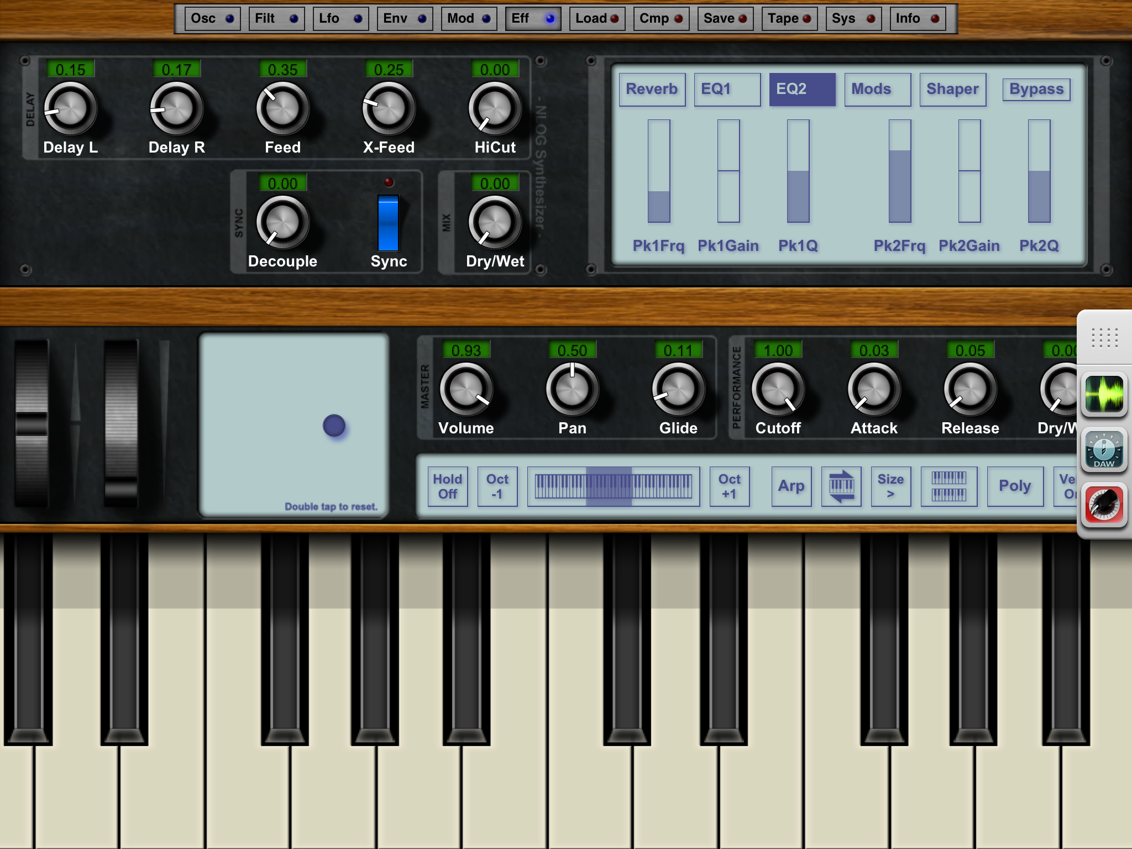
Task: Open the Osc page tab
Action: [212, 19]
